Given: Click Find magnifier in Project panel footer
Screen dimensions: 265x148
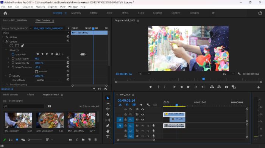Looking at the screenshot, I should click(x=77, y=140).
